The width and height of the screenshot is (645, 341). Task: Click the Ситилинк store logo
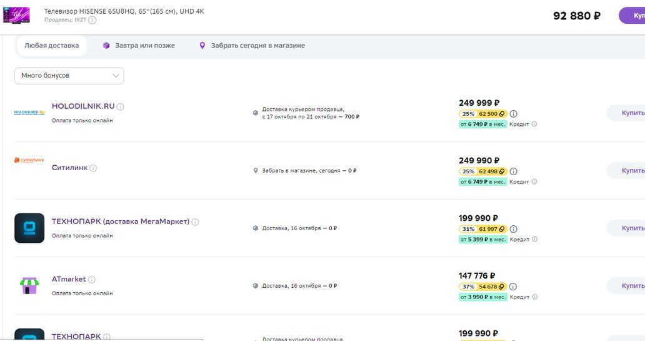(x=29, y=160)
